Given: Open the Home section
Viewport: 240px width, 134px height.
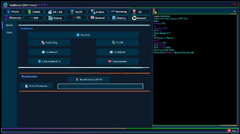Looking at the screenshot, I should click(x=13, y=12).
